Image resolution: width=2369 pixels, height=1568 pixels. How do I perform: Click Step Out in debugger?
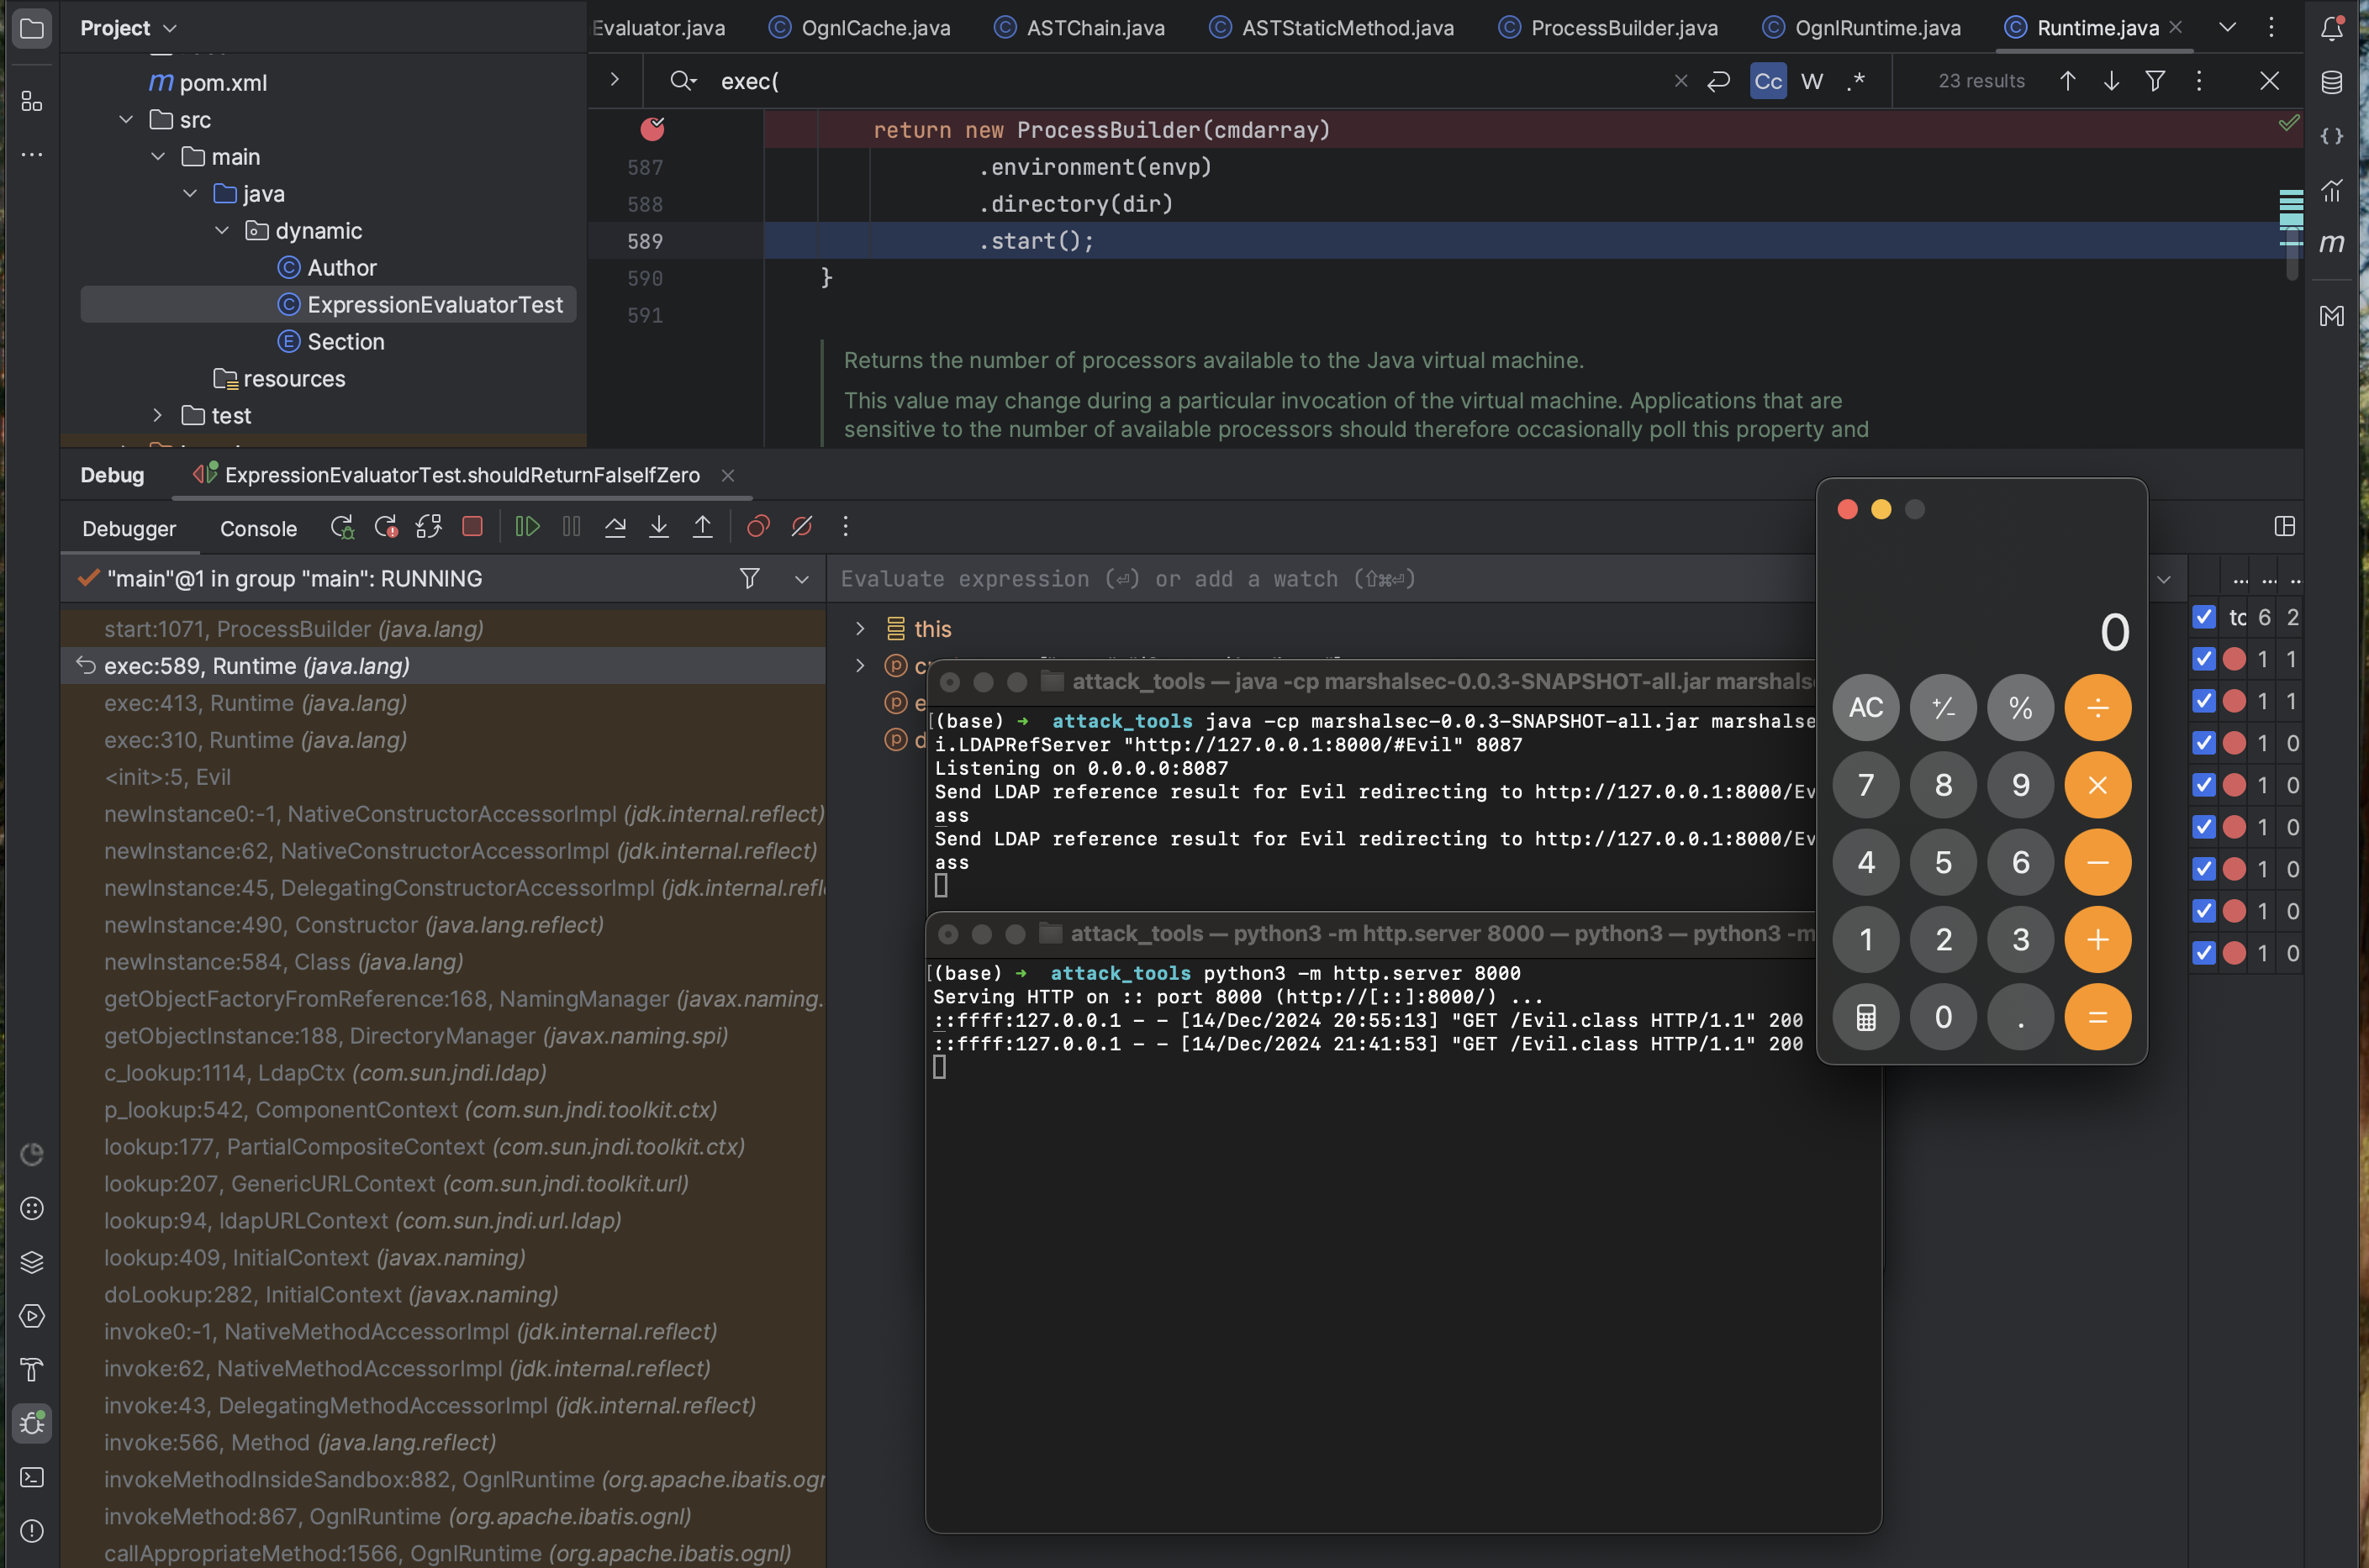(704, 527)
